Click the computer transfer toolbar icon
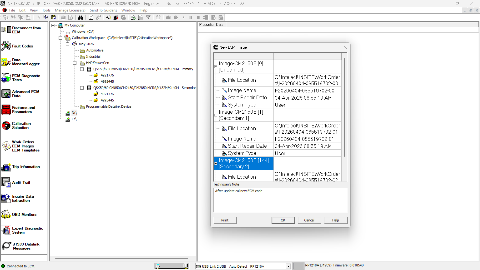Image resolution: width=480 pixels, height=270 pixels. pos(116,17)
